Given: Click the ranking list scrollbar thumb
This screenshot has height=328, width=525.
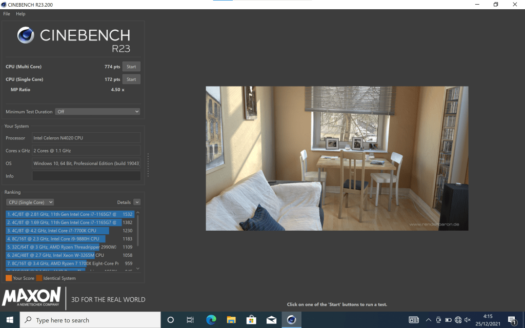Looking at the screenshot, I should [137, 231].
